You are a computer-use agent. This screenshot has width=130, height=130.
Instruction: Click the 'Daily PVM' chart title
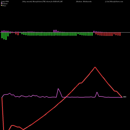pyautogui.click(x=5, y=2)
